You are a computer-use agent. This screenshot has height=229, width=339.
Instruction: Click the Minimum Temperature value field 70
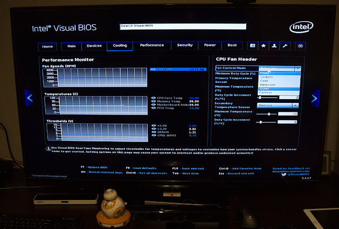point(288,114)
